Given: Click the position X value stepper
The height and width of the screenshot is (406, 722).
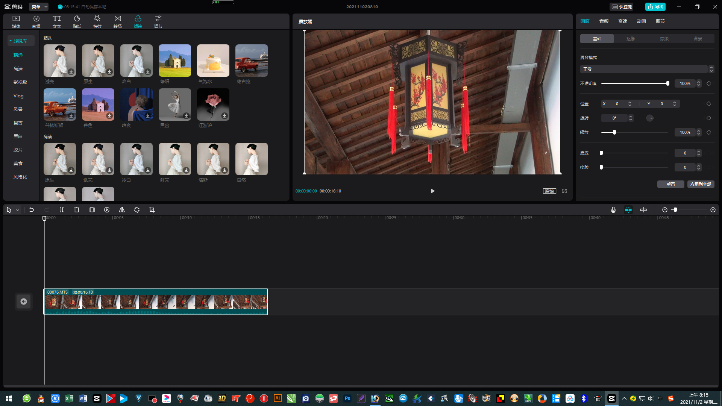Looking at the screenshot, I should click(x=630, y=104).
